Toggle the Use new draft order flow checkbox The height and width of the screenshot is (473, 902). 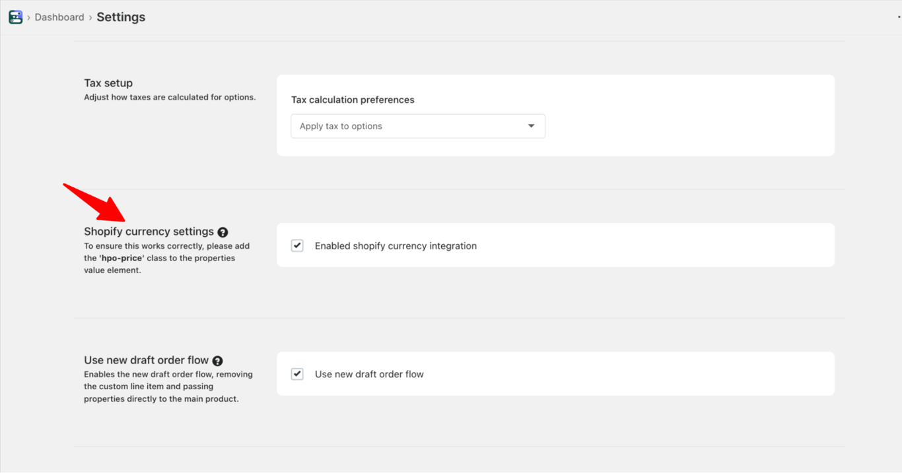tap(297, 374)
